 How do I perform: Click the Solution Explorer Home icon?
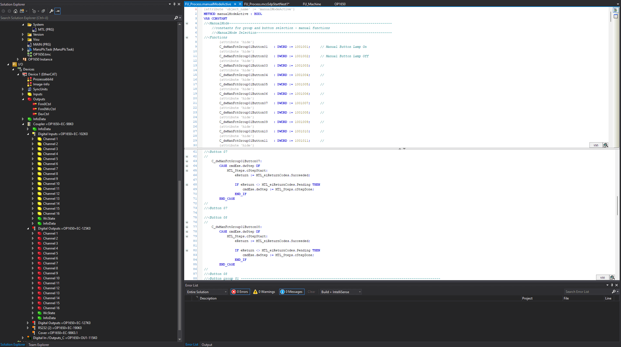(15, 11)
